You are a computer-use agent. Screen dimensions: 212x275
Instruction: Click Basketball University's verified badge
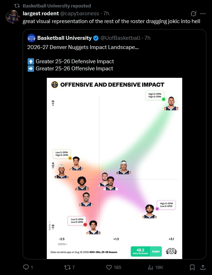(x=96, y=38)
